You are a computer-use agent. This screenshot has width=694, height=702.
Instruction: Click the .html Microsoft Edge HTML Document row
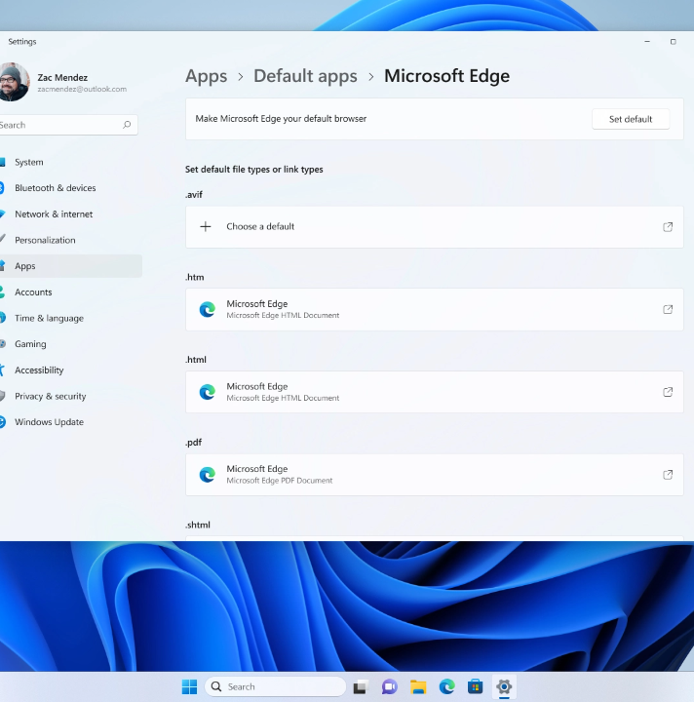434,392
